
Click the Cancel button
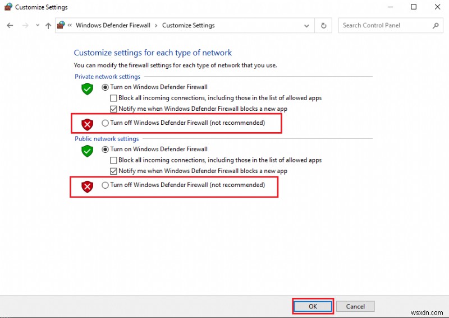[355, 306]
